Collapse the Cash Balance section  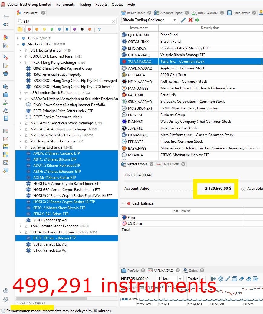point(123,203)
